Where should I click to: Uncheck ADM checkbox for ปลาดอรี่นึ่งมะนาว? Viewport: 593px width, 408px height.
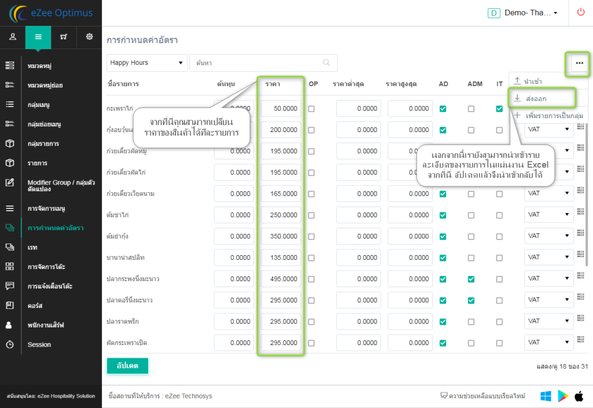(x=471, y=300)
